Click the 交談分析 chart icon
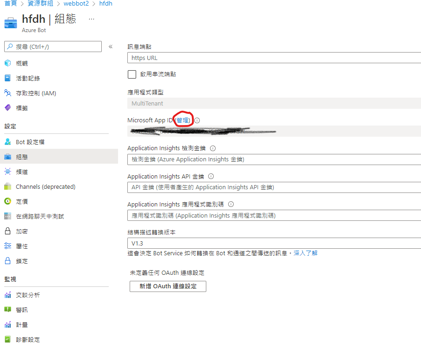The image size is (421, 345). (x=8, y=295)
